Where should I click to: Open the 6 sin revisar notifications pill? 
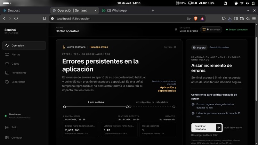(211, 30)
